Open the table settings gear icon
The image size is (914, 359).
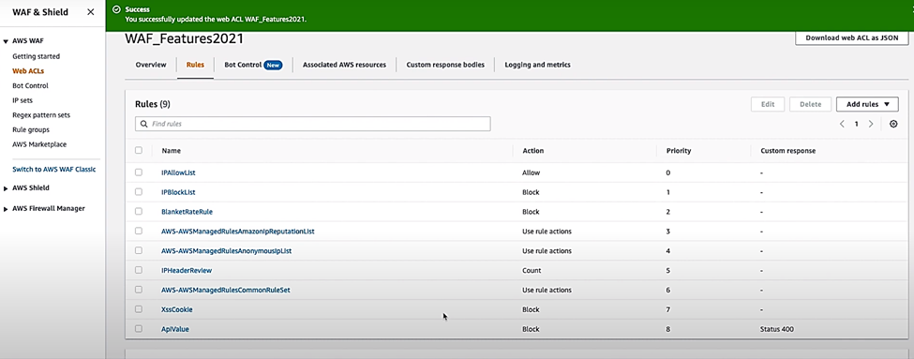(893, 124)
